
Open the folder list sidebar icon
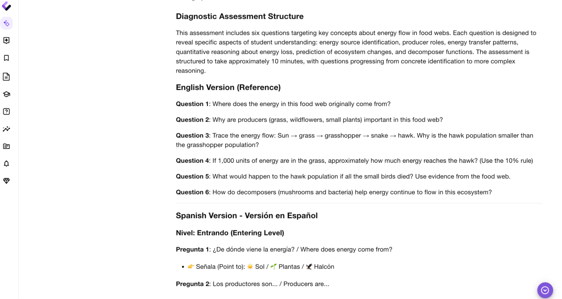[x=6, y=146]
